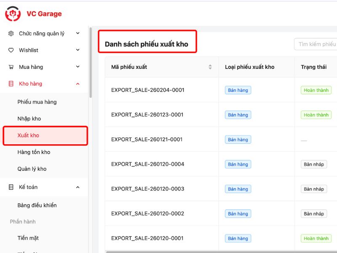
Task: Click the Tìm kiếm phiếu search field
Action: pyautogui.click(x=317, y=44)
